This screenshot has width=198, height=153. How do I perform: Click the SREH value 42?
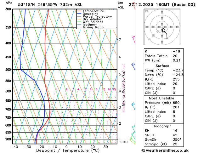pos(175,135)
